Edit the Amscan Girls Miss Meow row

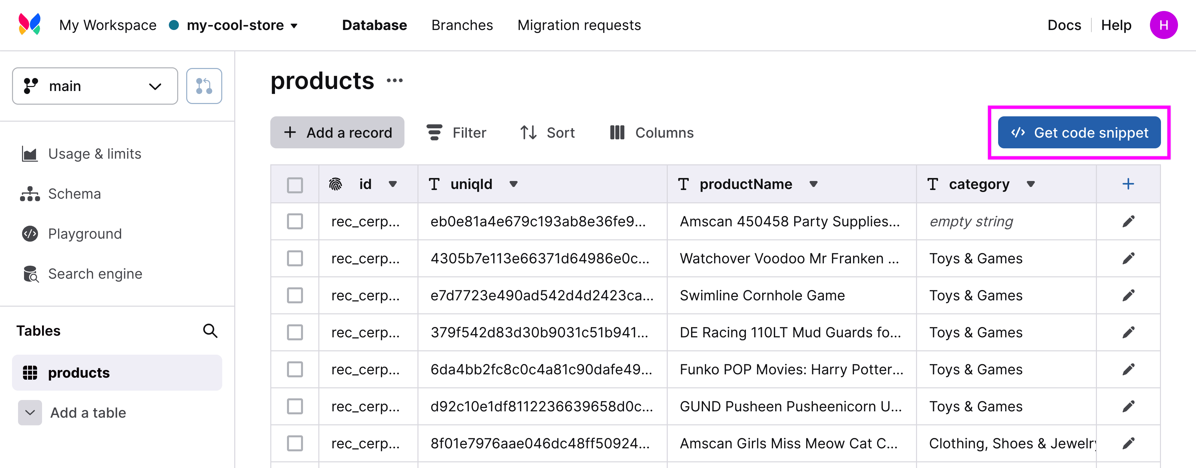1128,443
